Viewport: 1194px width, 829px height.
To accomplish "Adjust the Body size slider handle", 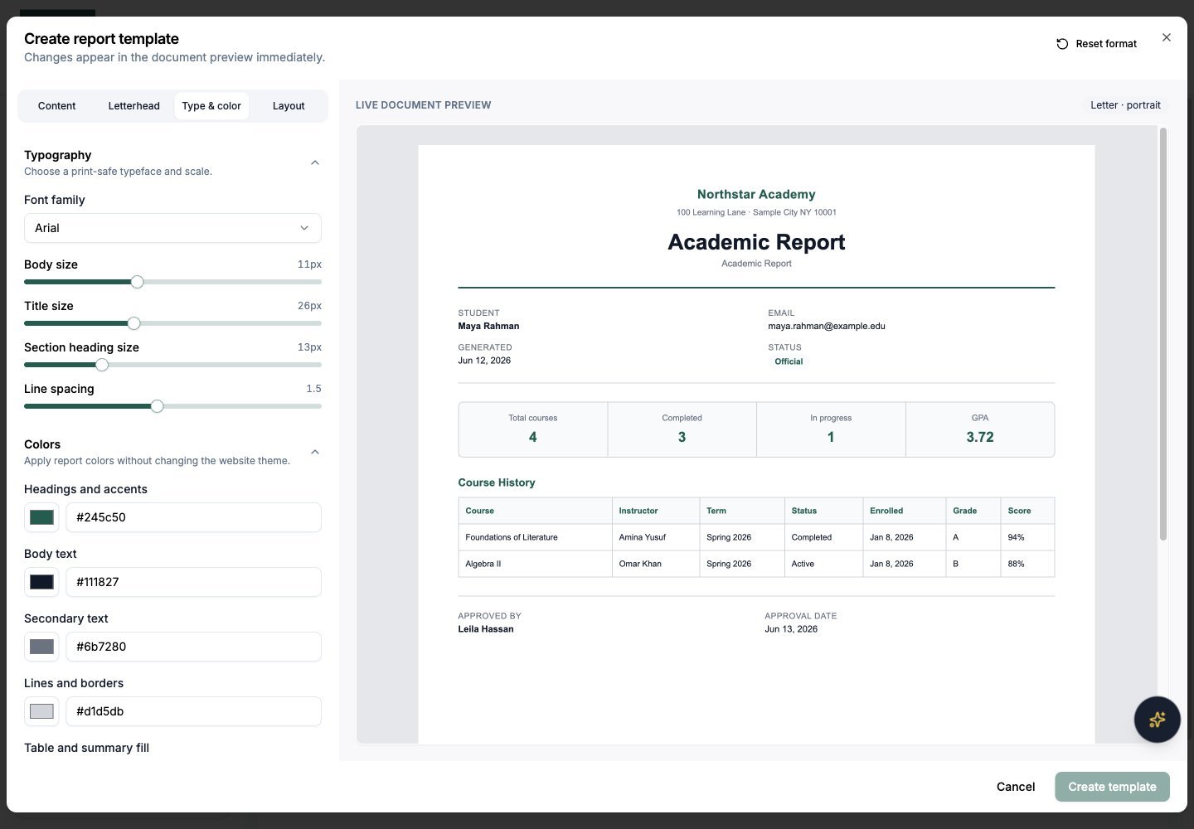I will click(138, 282).
